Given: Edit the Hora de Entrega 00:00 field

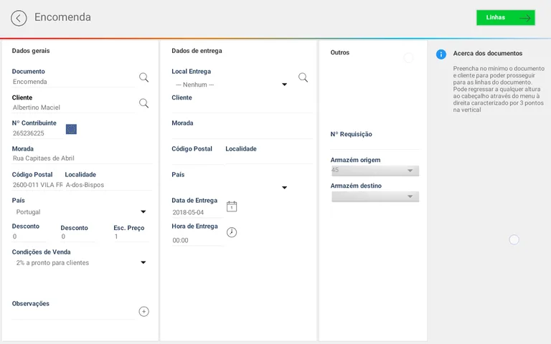Looking at the screenshot, I should (x=197, y=241).
